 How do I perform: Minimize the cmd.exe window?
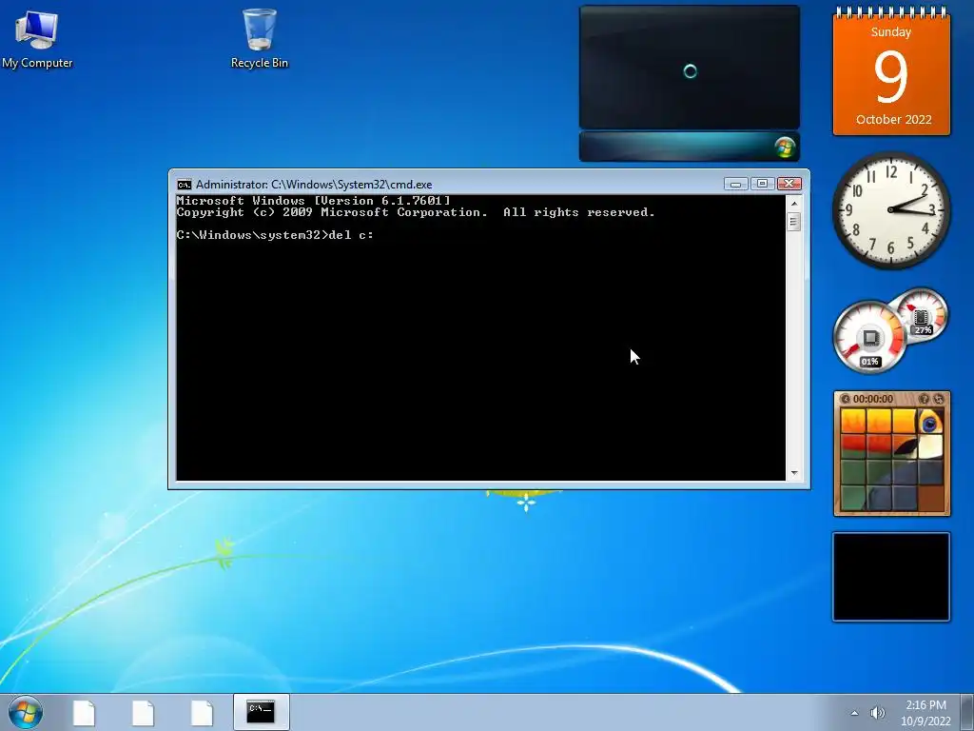[x=735, y=184]
